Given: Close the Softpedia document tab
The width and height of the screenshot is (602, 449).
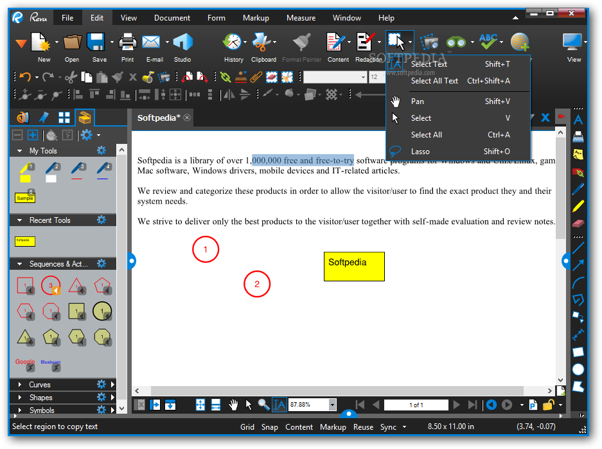Looking at the screenshot, I should click(x=187, y=118).
